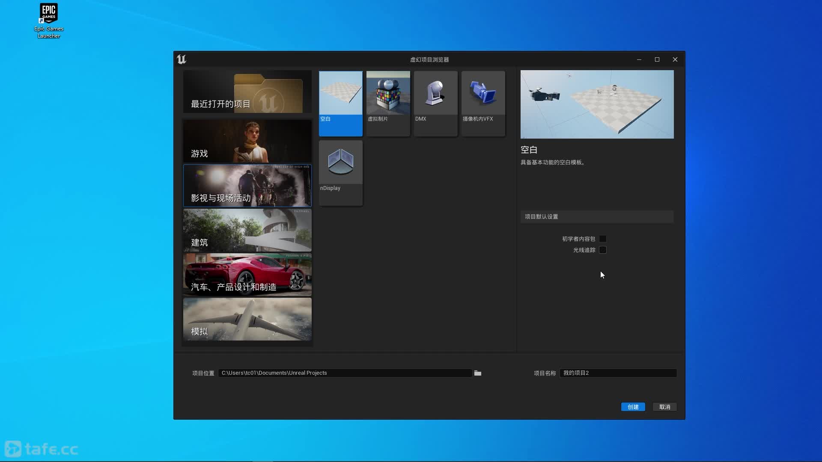Collapse the 项目默认设置 section header
Screen dimensions: 822x462
[x=597, y=216]
